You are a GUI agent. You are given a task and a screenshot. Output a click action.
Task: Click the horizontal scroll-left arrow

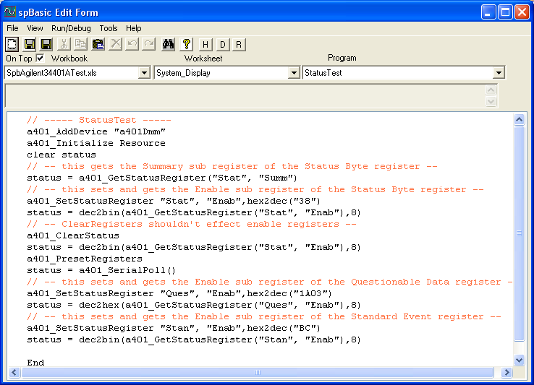point(14,373)
